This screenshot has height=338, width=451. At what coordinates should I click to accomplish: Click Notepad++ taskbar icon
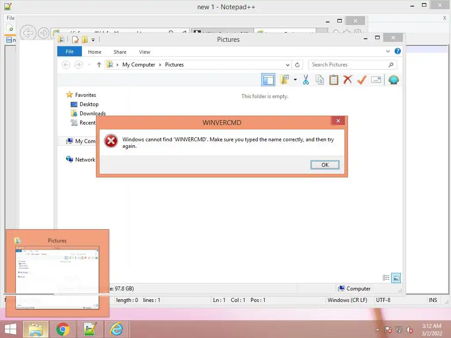[x=90, y=329]
